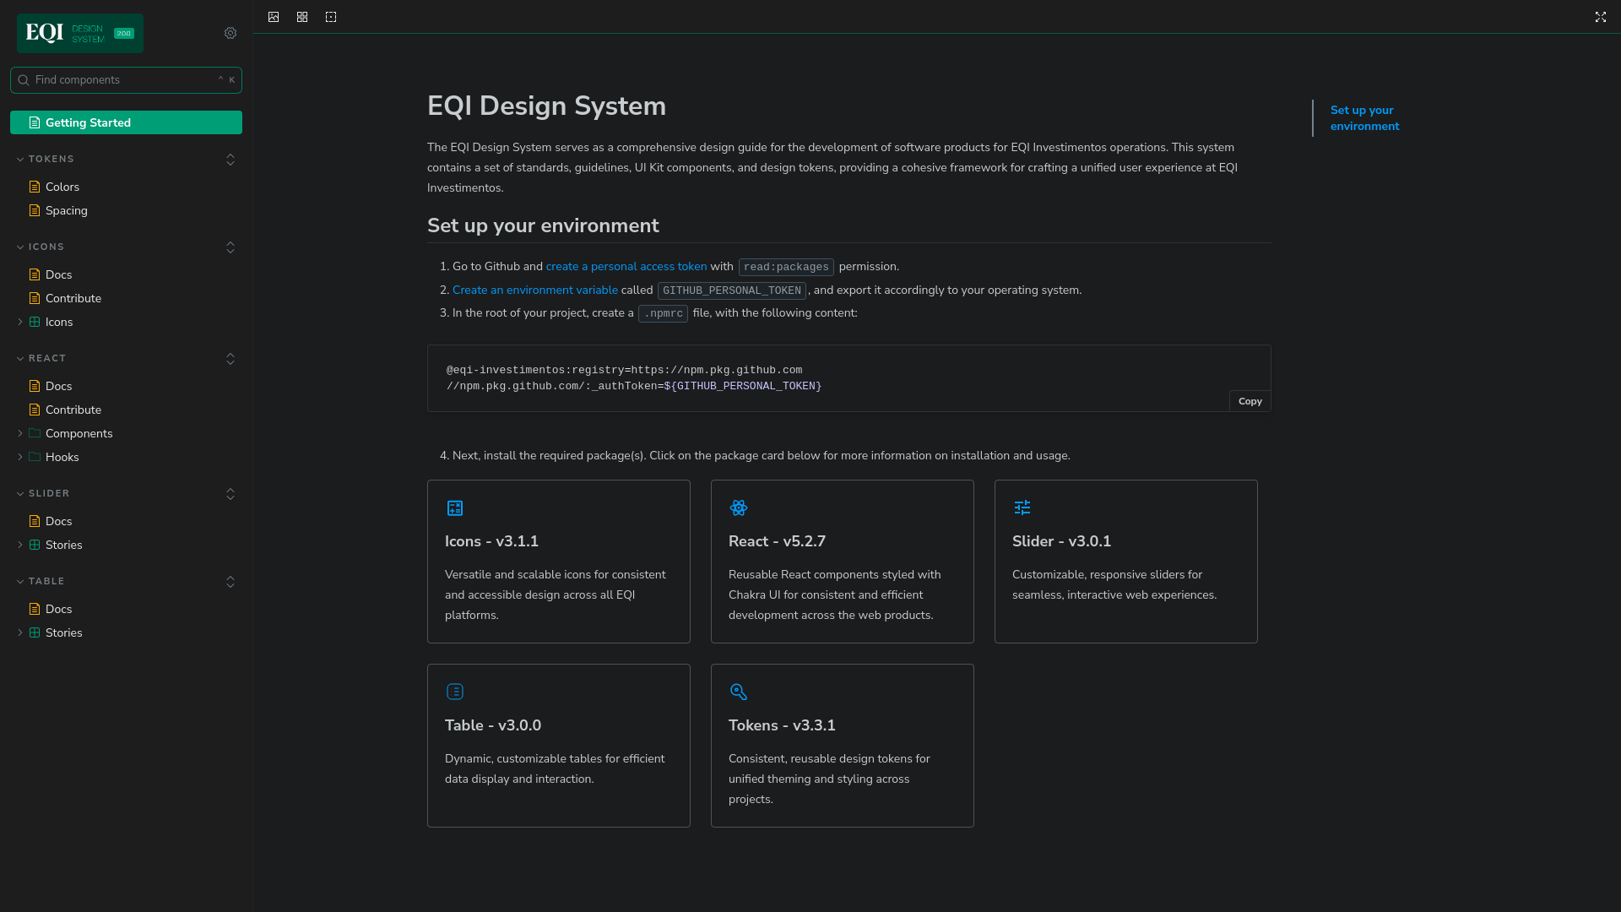Image resolution: width=1621 pixels, height=912 pixels.
Task: Select Colors under Tokens
Action: click(x=62, y=187)
